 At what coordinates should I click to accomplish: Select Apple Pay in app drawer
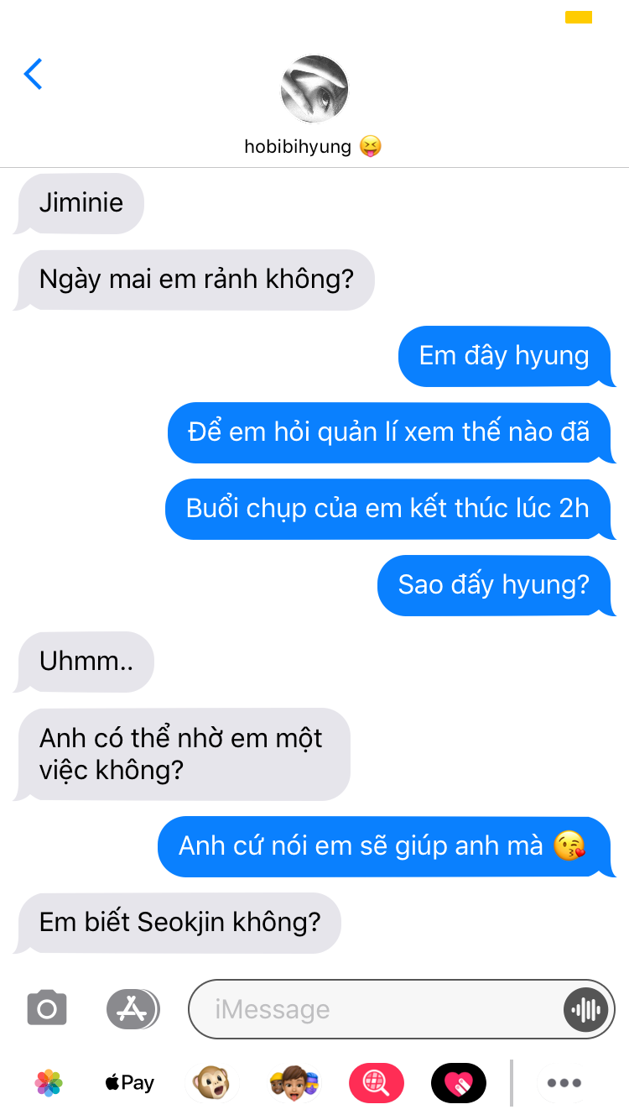click(x=130, y=1083)
